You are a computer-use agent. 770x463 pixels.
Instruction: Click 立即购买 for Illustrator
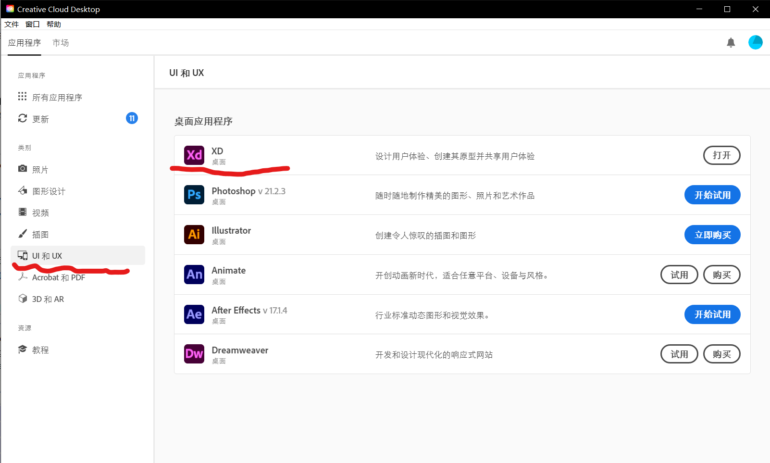tap(712, 235)
